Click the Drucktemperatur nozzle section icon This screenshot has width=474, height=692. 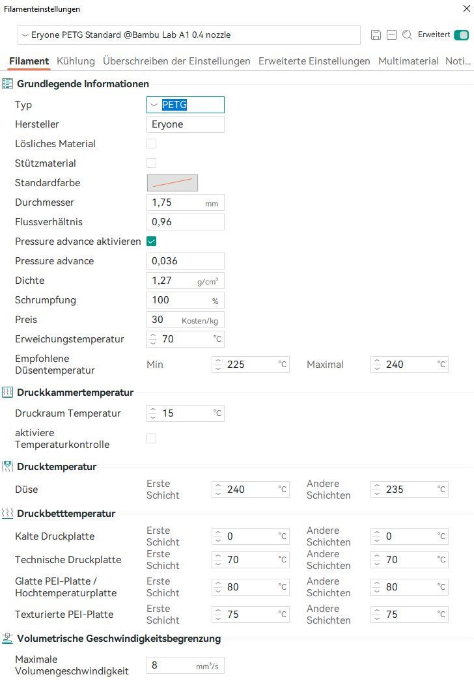point(8,467)
